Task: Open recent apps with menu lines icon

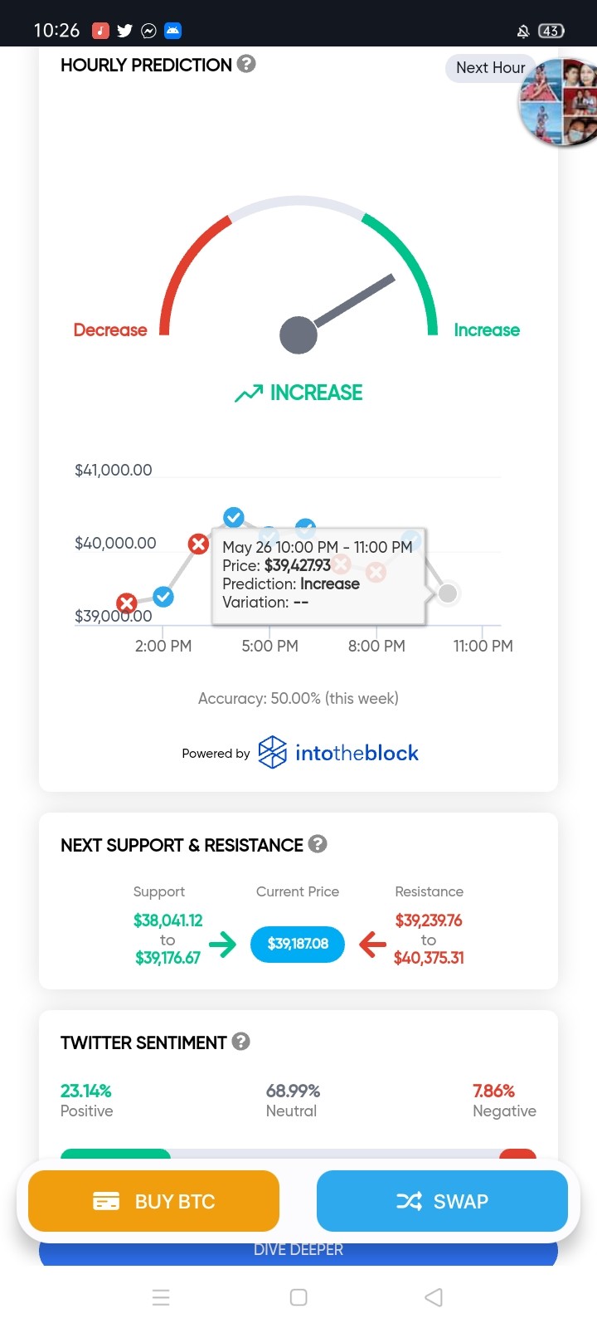Action: (161, 1297)
